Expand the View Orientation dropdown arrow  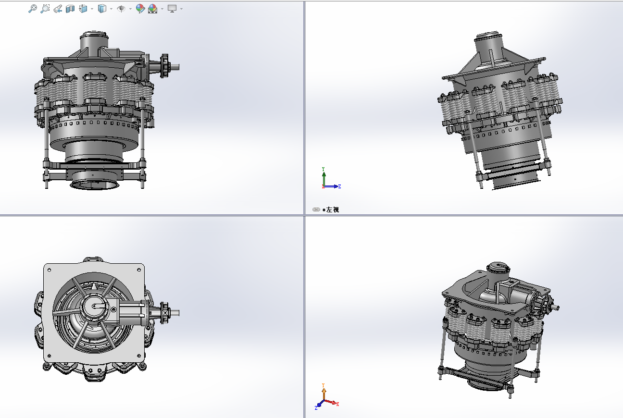(x=92, y=9)
